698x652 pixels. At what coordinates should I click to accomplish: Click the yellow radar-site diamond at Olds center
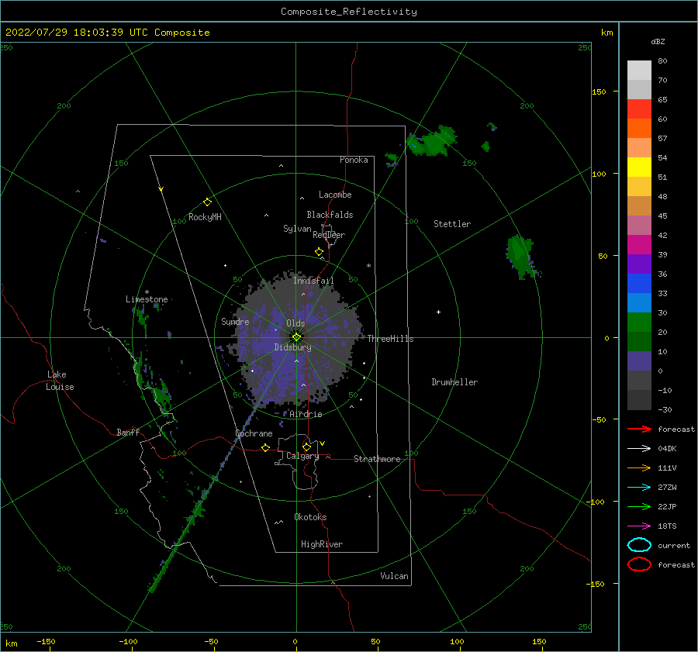(x=296, y=337)
